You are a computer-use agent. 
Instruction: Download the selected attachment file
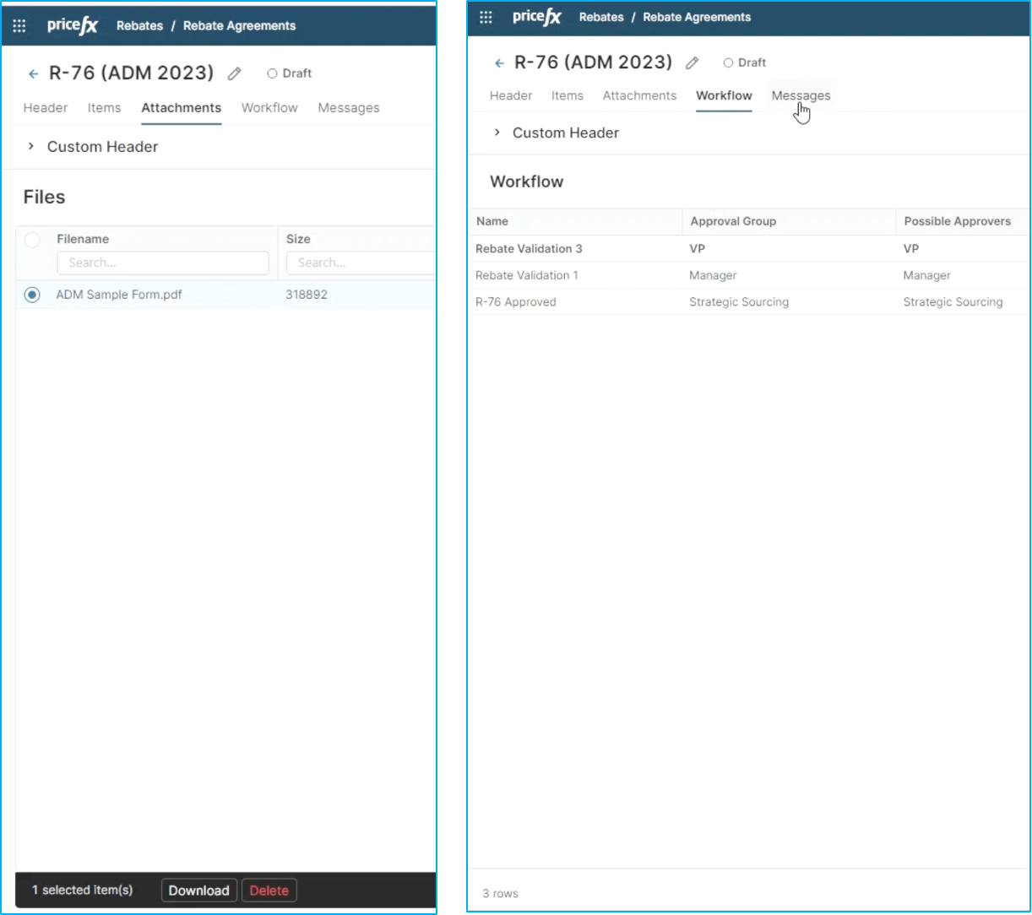[198, 891]
